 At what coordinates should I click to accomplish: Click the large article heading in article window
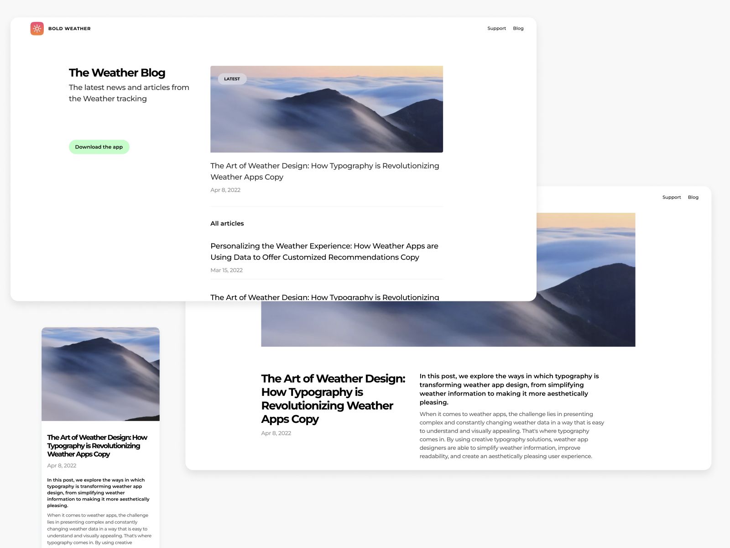pos(333,399)
